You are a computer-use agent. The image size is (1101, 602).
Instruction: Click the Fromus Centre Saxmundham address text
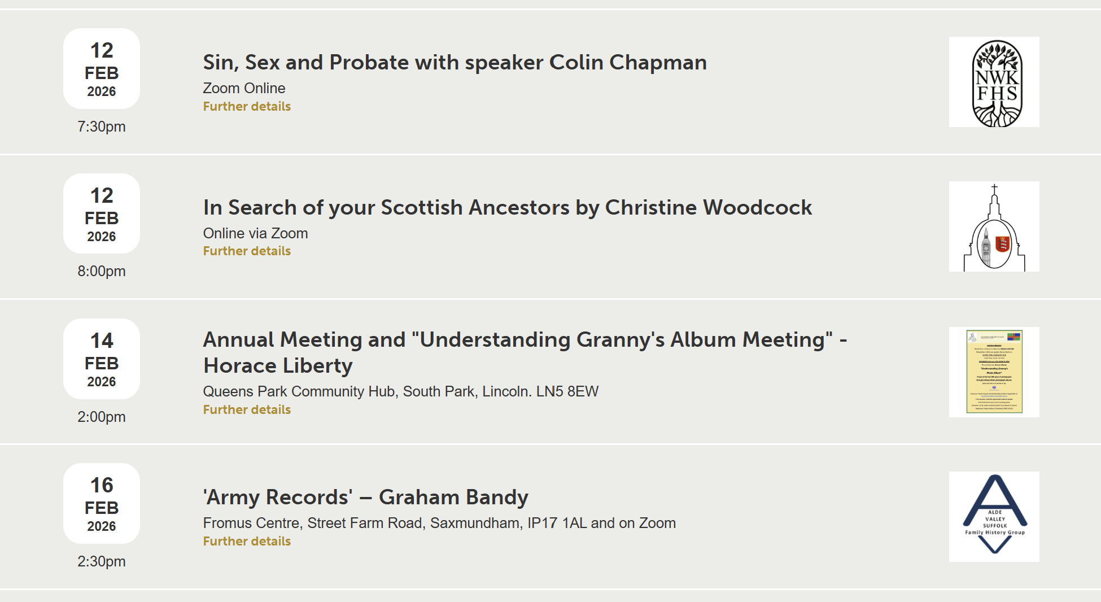(439, 523)
